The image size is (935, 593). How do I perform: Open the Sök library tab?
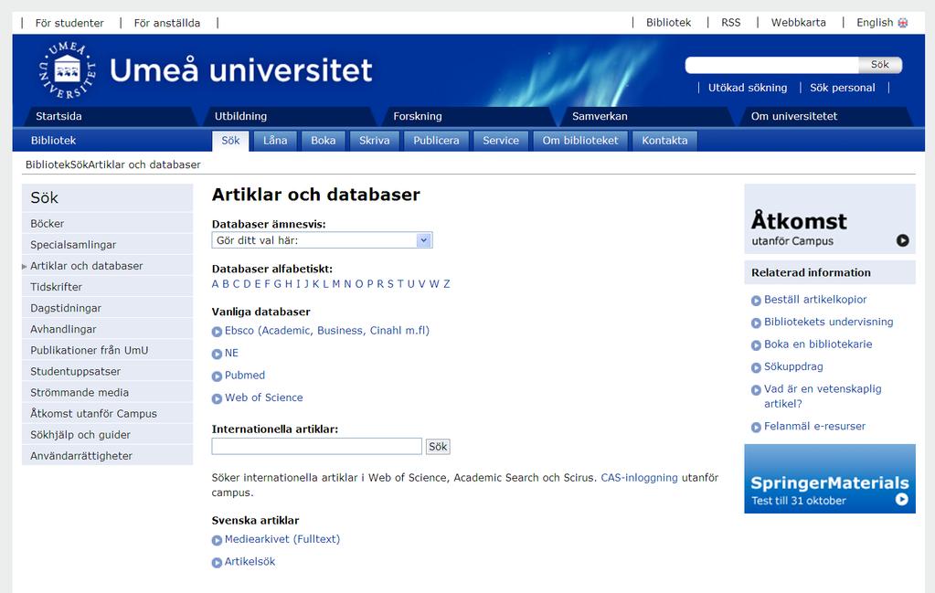pyautogui.click(x=230, y=141)
